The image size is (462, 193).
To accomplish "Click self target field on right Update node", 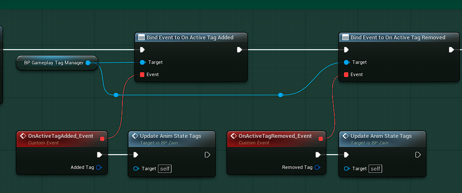I will pyautogui.click(x=375, y=168).
